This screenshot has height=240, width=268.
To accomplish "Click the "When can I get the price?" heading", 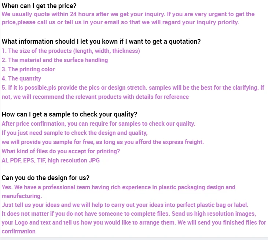I will click(39, 5).
